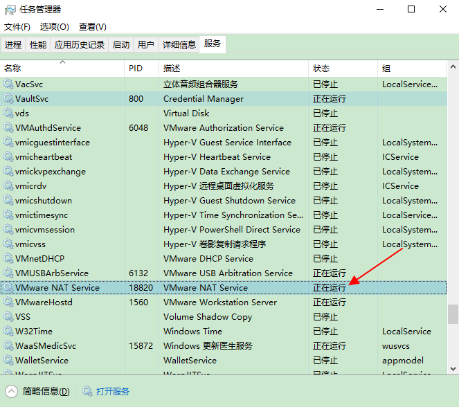Click the gear icon beside vmicheartbeat

click(8, 156)
